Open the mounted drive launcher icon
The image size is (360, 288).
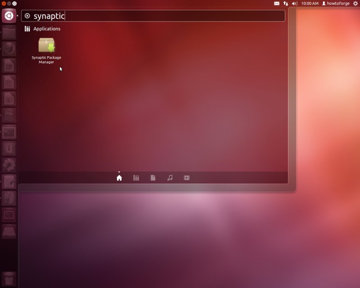point(9,231)
